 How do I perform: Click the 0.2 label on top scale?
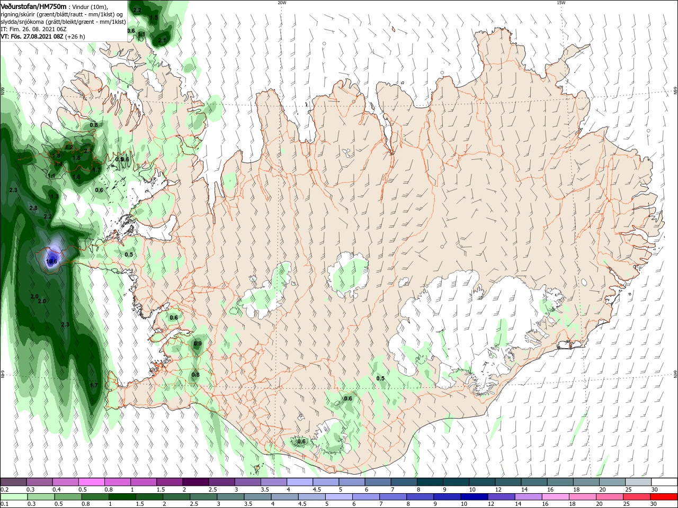(x=4, y=489)
